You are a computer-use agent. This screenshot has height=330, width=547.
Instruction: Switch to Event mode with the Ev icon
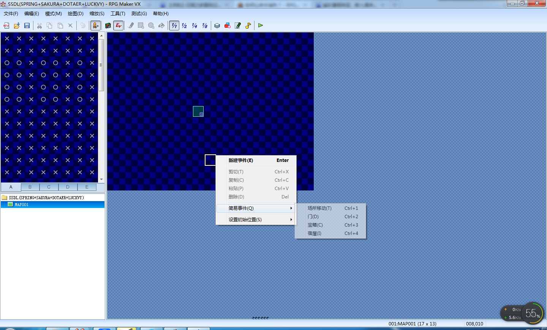pyautogui.click(x=119, y=25)
